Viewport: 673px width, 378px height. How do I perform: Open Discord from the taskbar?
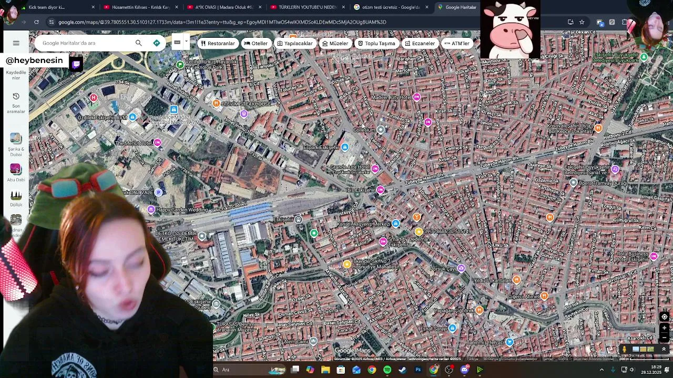coord(464,370)
